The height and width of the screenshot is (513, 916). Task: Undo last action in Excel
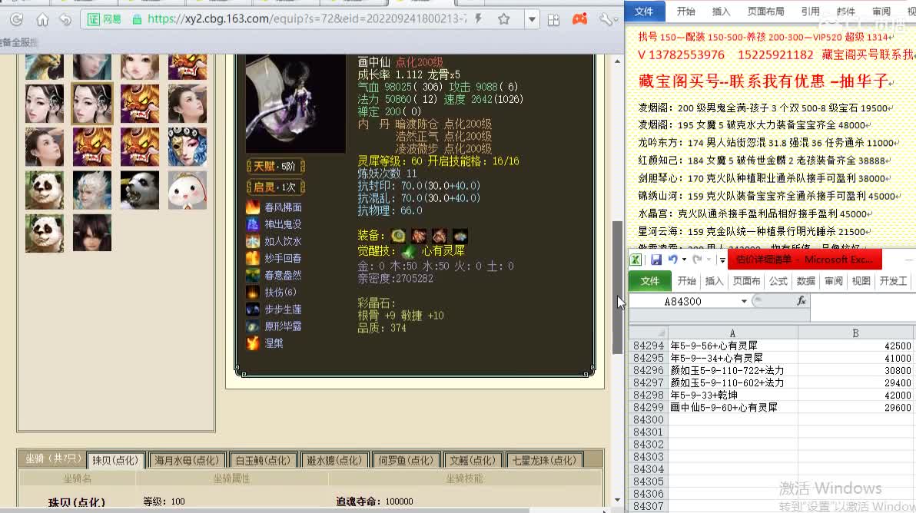click(673, 260)
